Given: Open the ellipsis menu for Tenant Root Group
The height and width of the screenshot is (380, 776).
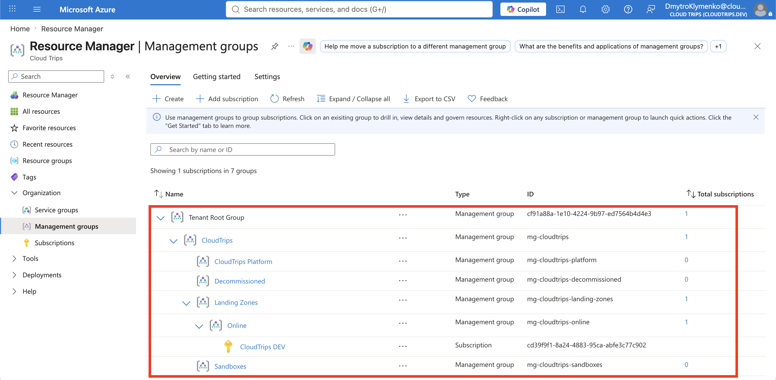Looking at the screenshot, I should click(x=402, y=215).
